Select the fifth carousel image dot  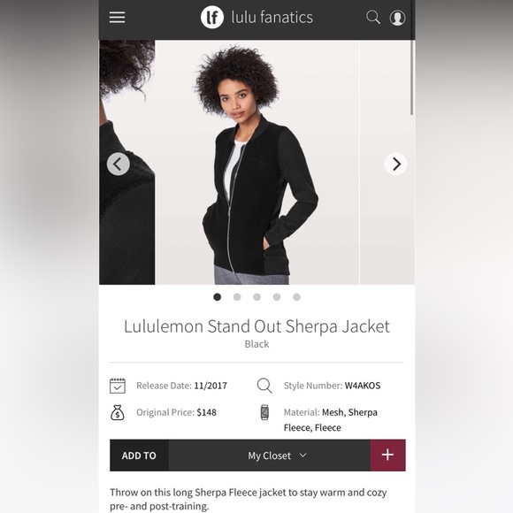[x=296, y=296]
